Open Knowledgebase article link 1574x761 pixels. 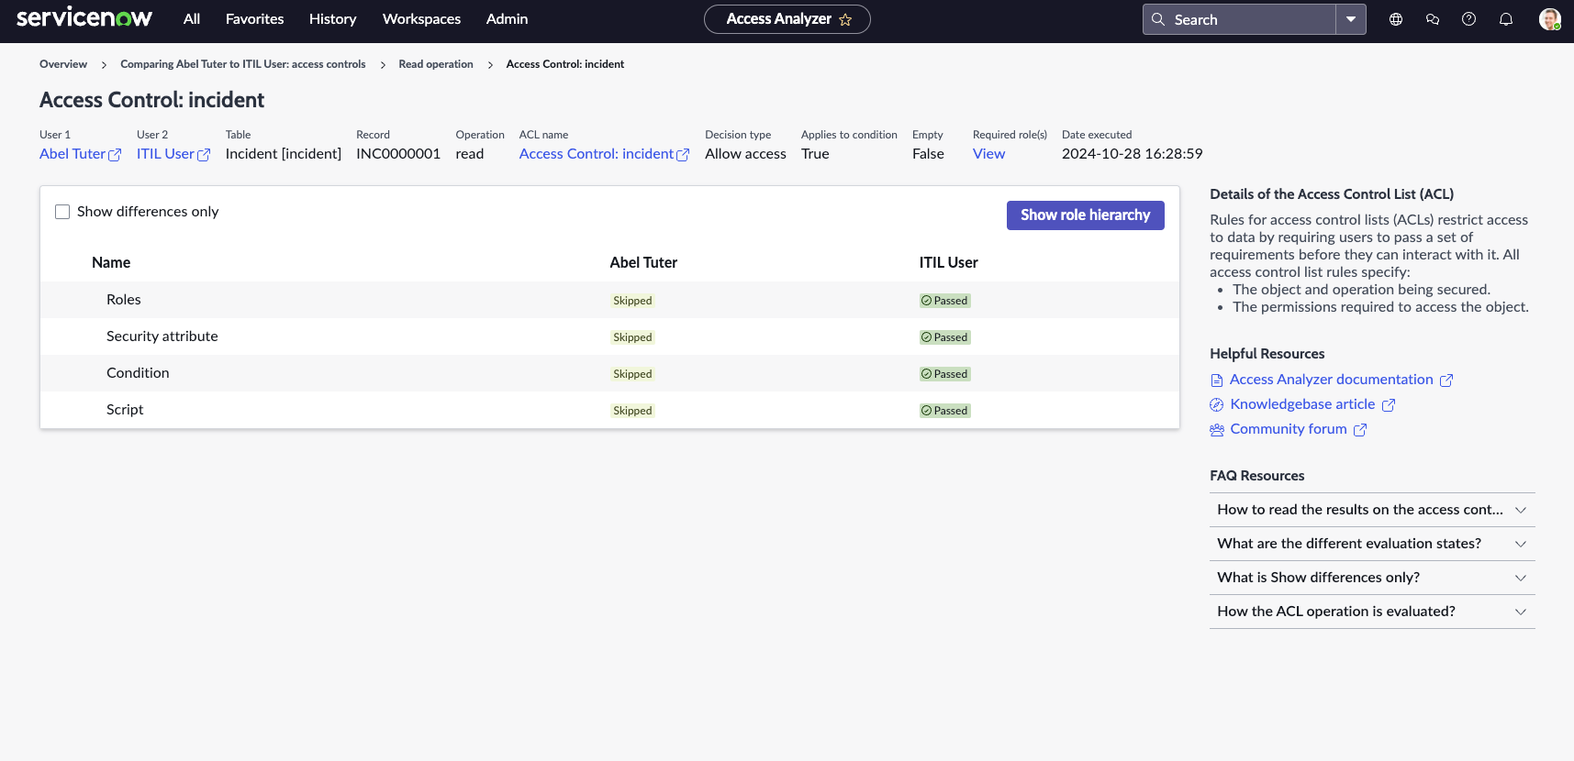click(1303, 404)
